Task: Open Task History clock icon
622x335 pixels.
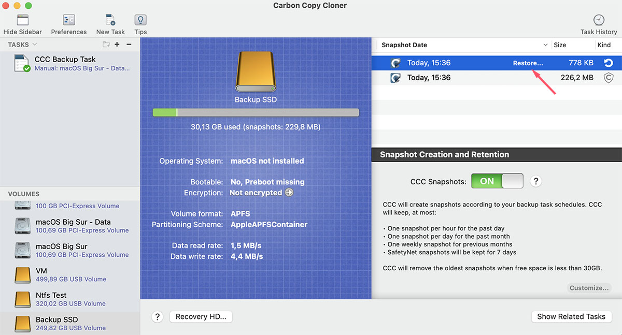Action: 599,20
